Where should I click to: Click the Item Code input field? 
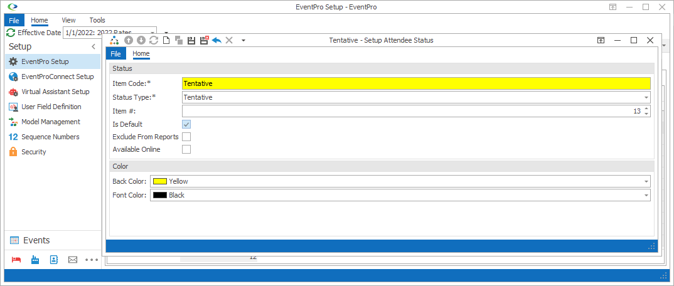tap(416, 83)
